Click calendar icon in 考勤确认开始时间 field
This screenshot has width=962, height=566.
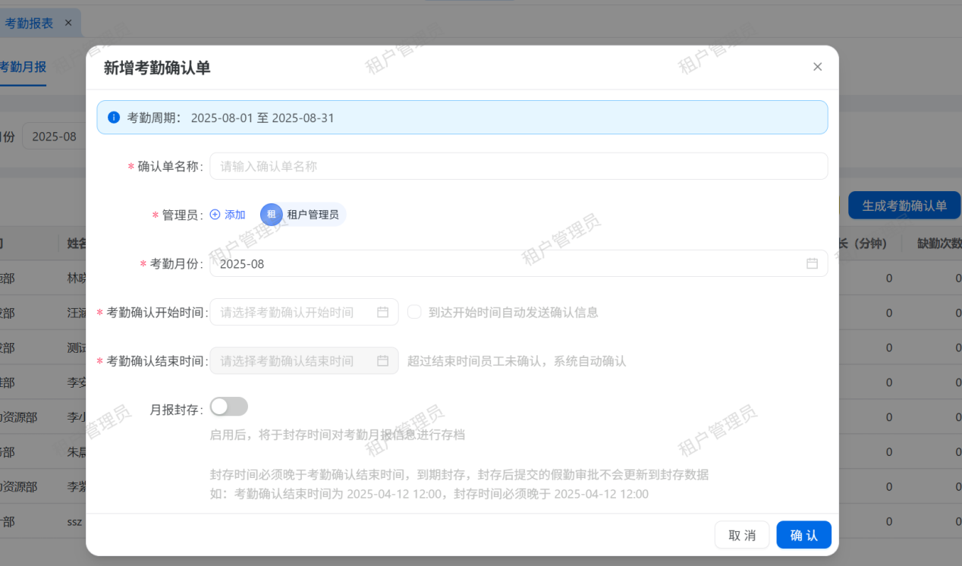click(382, 312)
